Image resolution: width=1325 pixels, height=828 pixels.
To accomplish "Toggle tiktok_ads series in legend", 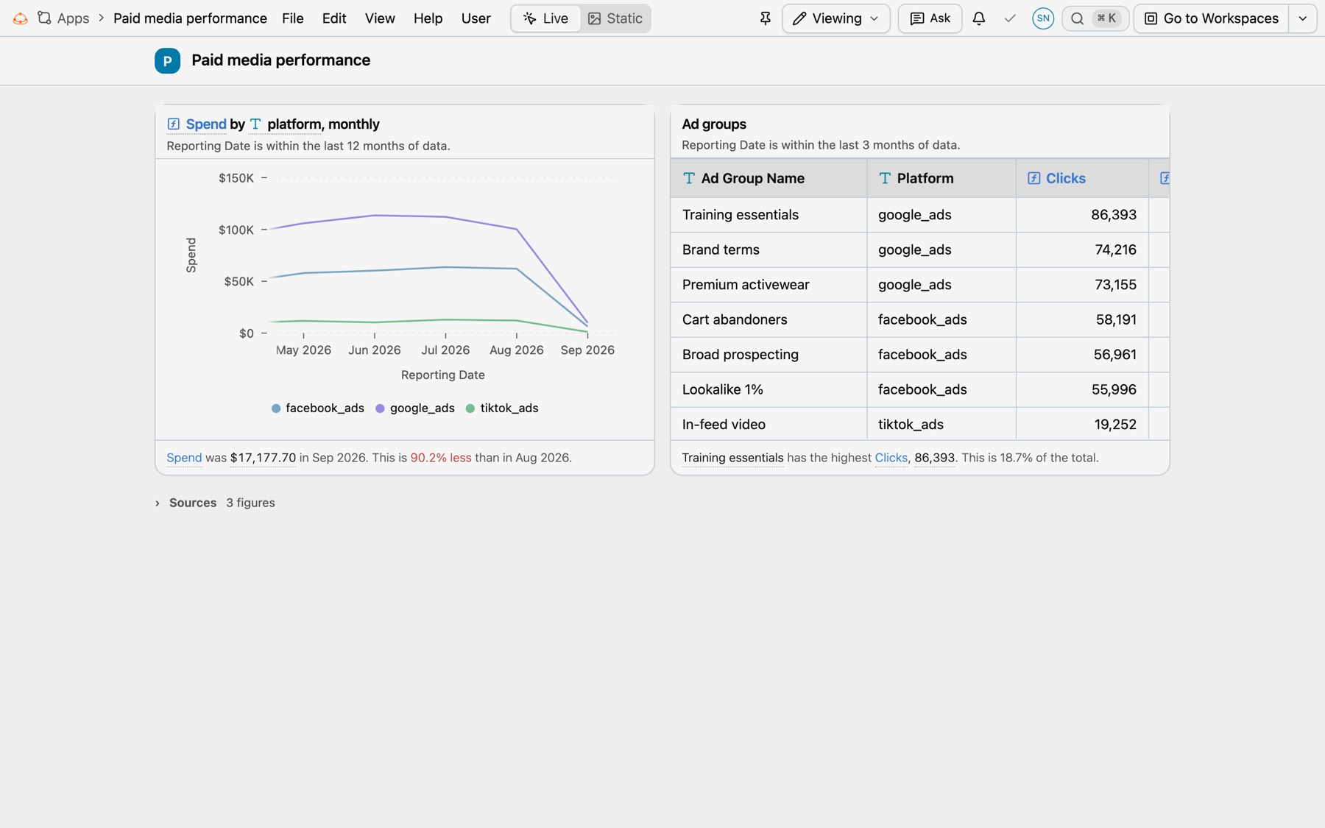I will [x=502, y=408].
